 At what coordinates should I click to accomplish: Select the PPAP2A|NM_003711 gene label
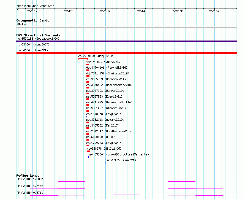point(30,193)
